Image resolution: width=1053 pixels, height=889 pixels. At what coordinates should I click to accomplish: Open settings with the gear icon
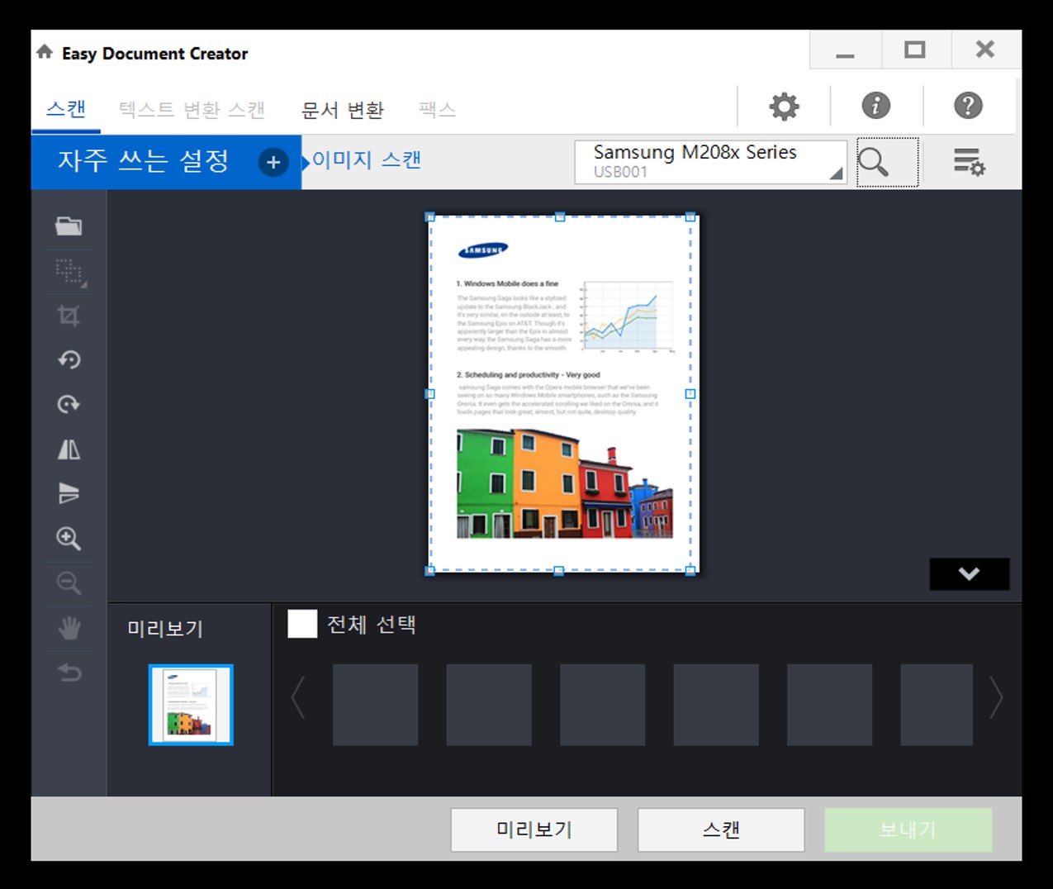784,106
